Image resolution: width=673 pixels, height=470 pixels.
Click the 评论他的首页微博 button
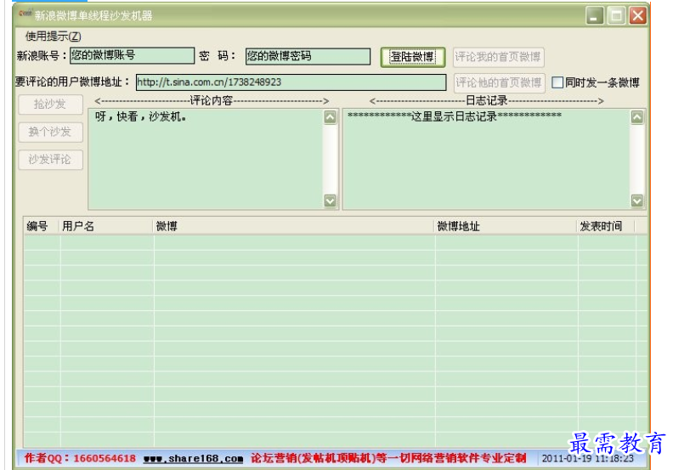coord(499,82)
